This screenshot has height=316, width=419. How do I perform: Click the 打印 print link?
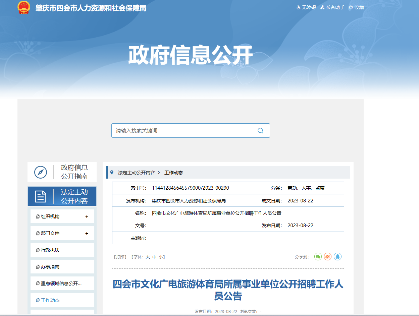(120, 257)
